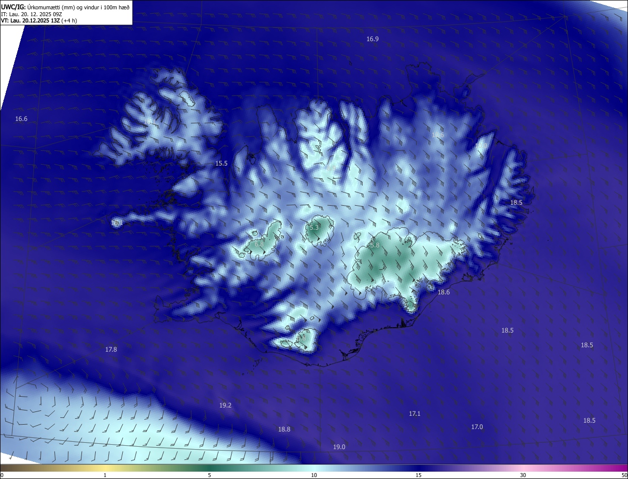Screen dimensions: 628x479
Task: Select the 18.8 value label
Action: 284,429
